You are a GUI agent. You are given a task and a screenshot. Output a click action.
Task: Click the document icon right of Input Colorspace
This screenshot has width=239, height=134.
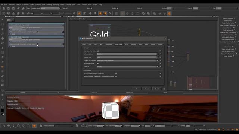point(77,126)
